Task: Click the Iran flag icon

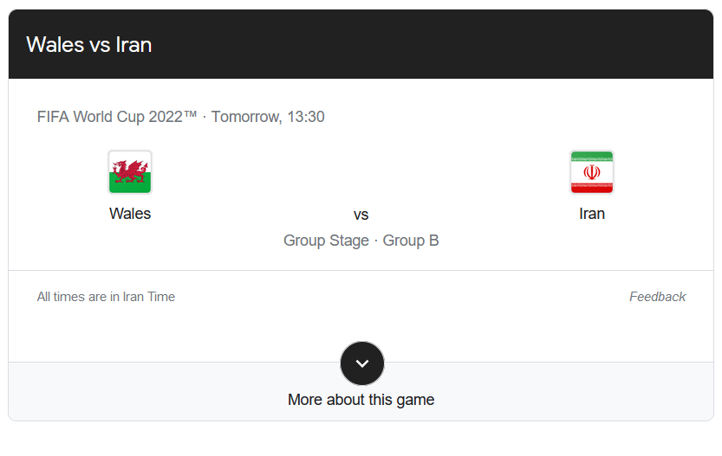Action: pos(592,171)
